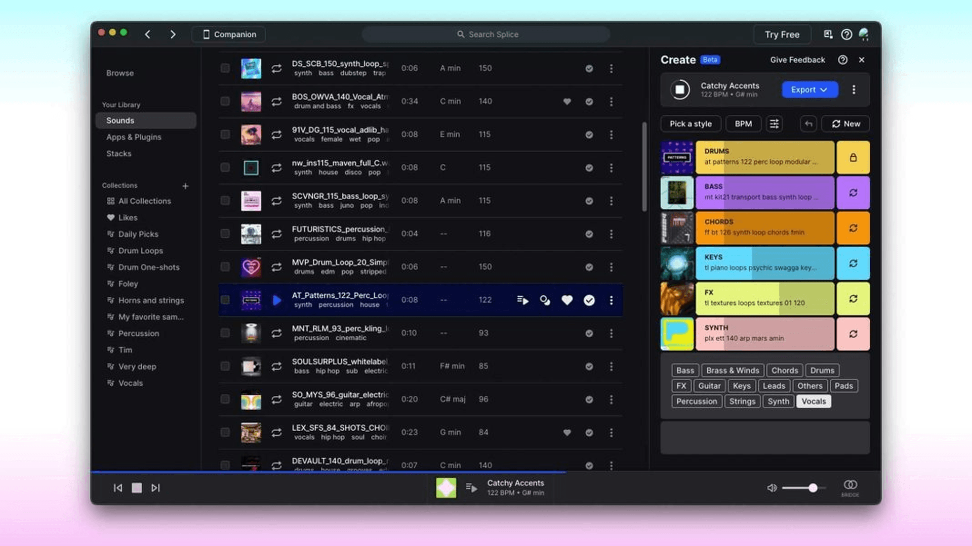This screenshot has height=546, width=972.
Task: Open the Pick a style dropdown
Action: (x=691, y=124)
